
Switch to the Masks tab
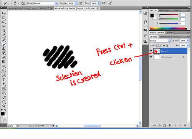170,33
